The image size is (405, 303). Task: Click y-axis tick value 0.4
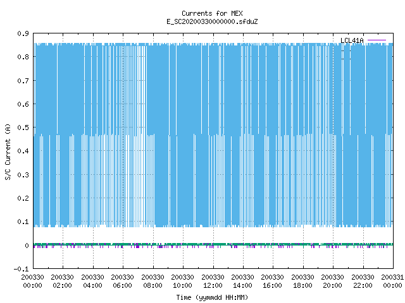pos(23,151)
